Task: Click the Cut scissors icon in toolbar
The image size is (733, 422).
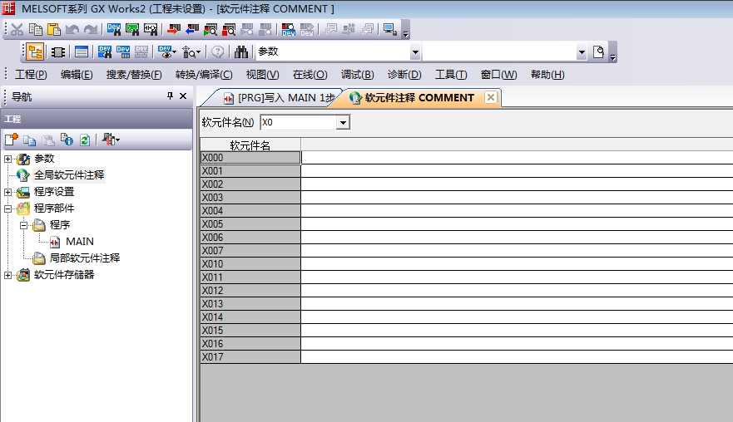Action: tap(17, 29)
